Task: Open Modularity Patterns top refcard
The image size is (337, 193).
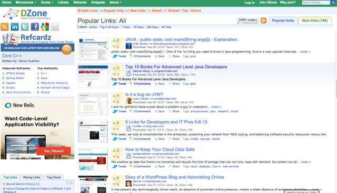Action: tap(54, 83)
